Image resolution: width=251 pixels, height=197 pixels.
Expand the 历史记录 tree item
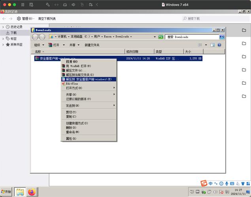click(x=3, y=27)
